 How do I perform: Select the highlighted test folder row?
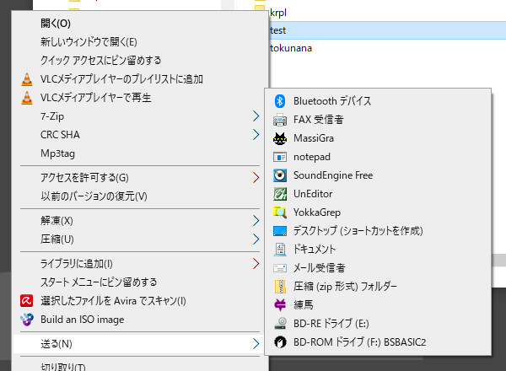pos(387,30)
